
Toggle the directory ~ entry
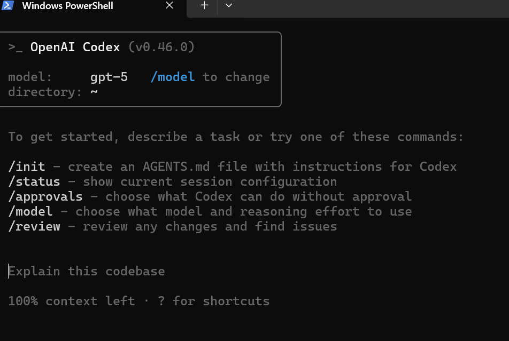tap(52, 92)
